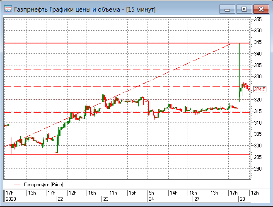
Task: Select the dashed red line at 333
Action: tap(124, 70)
